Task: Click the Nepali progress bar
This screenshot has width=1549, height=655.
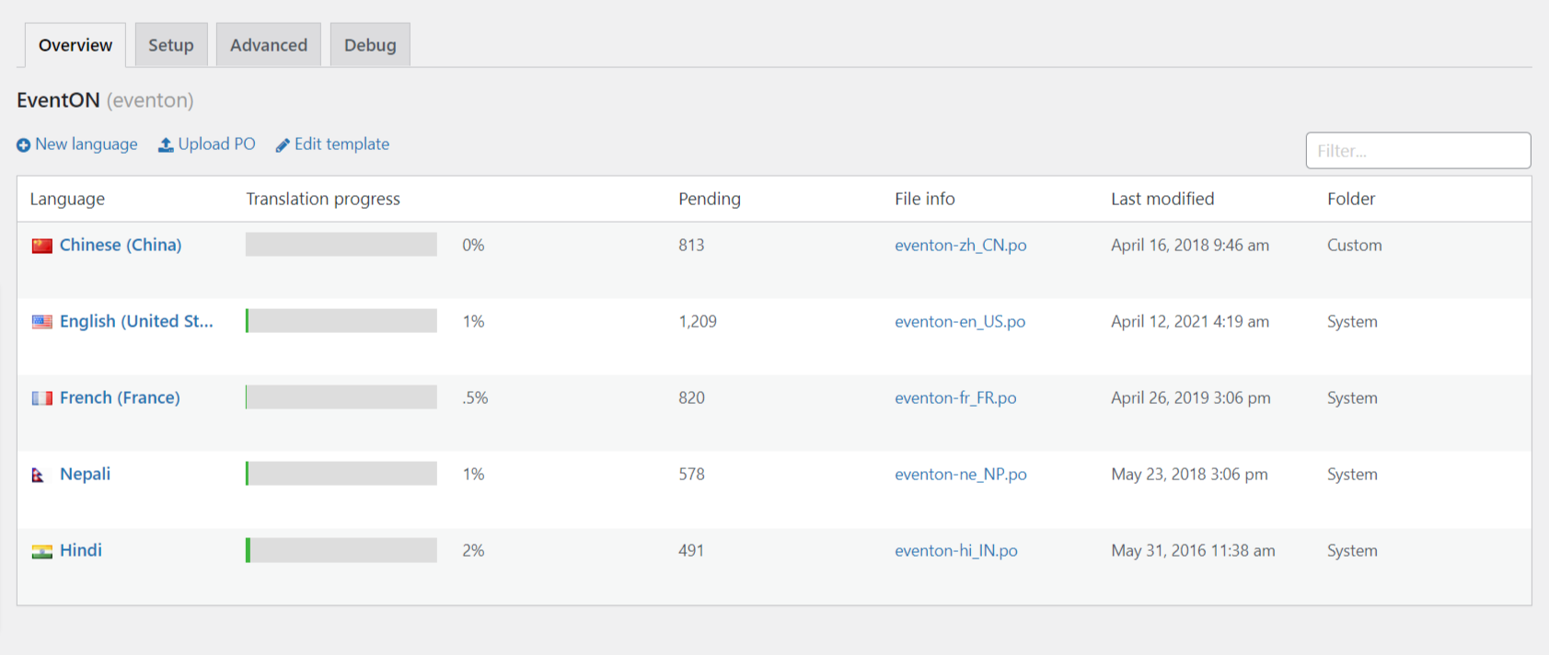Action: (x=341, y=474)
